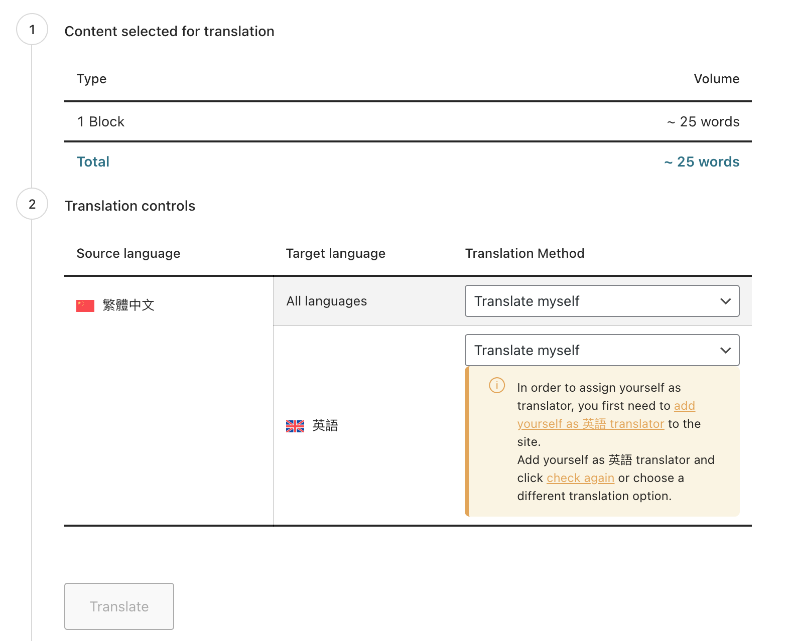This screenshot has height=641, width=790.
Task: Click the step 1 circle marker
Action: pos(32,30)
